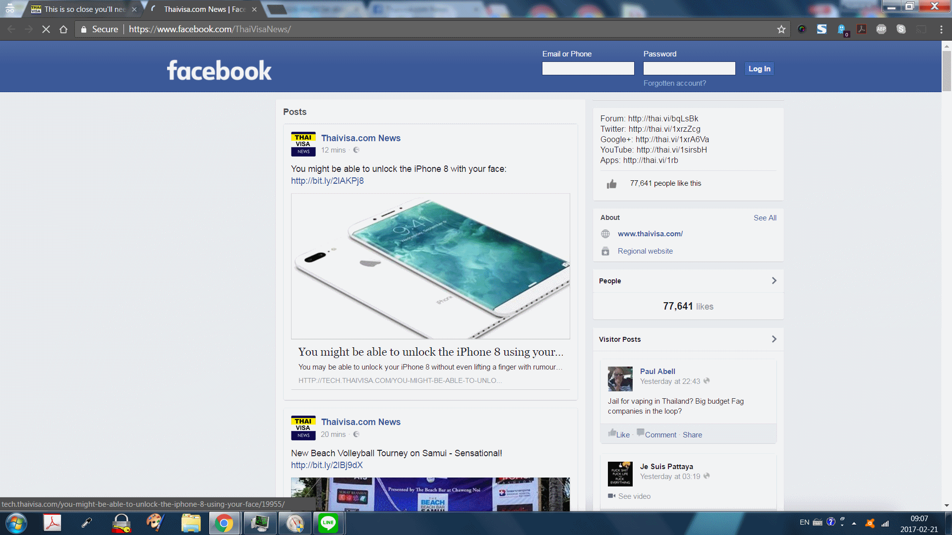The height and width of the screenshot is (535, 952).
Task: Go to the Facebook logo home
Action: click(219, 70)
